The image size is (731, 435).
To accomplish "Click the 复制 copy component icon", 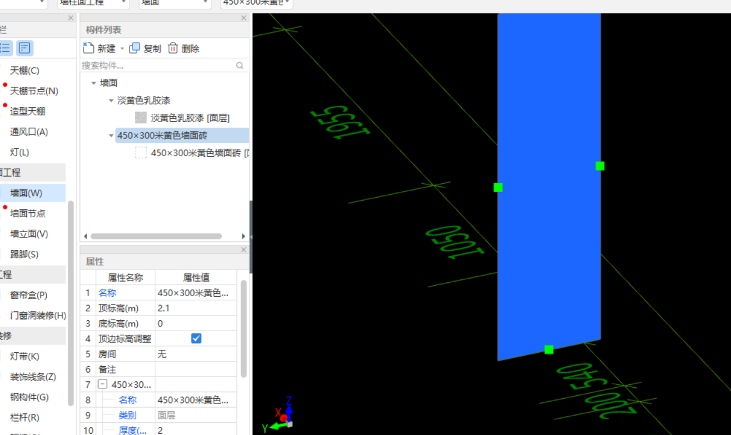I will [135, 48].
